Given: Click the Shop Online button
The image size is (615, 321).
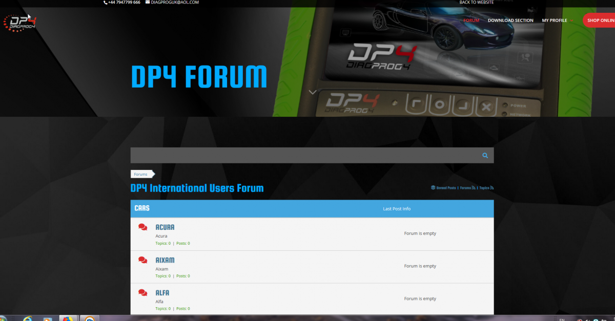Looking at the screenshot, I should tap(599, 20).
